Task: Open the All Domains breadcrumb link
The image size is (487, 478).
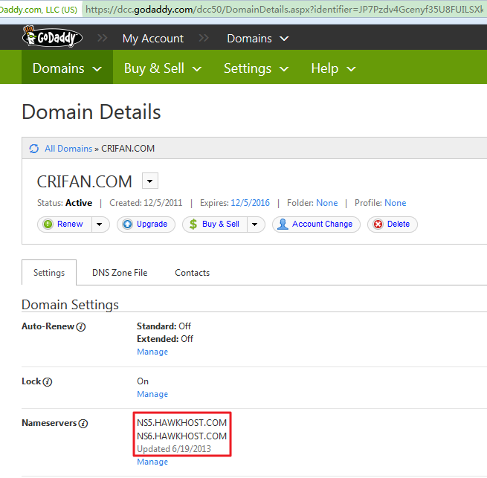Action: click(68, 149)
